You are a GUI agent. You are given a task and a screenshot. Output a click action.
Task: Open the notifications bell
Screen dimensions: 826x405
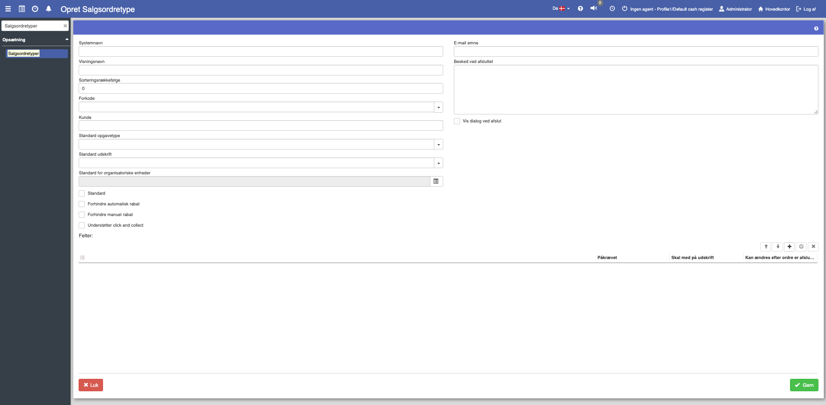(49, 9)
